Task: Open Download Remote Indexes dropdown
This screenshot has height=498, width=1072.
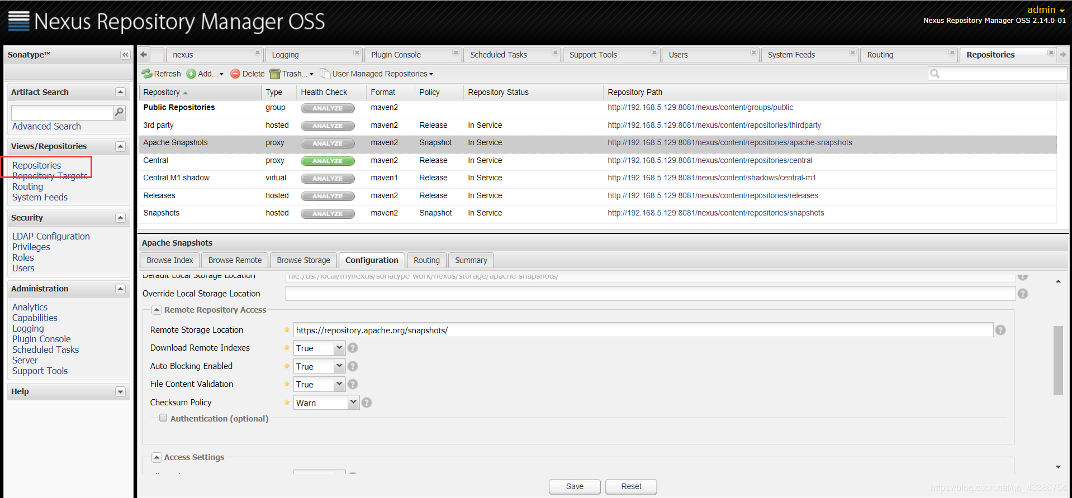Action: coord(339,348)
